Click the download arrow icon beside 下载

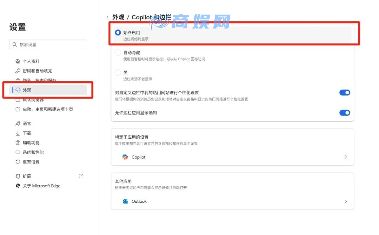tap(18, 133)
